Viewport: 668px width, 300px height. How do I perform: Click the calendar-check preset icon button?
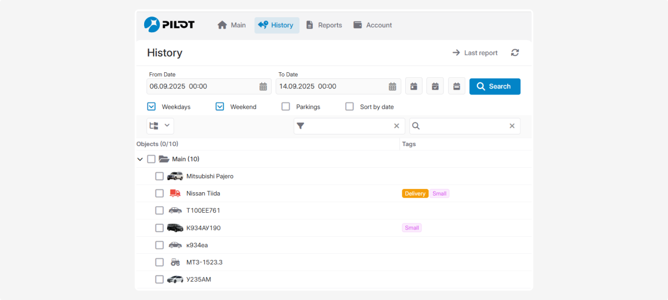[435, 86]
